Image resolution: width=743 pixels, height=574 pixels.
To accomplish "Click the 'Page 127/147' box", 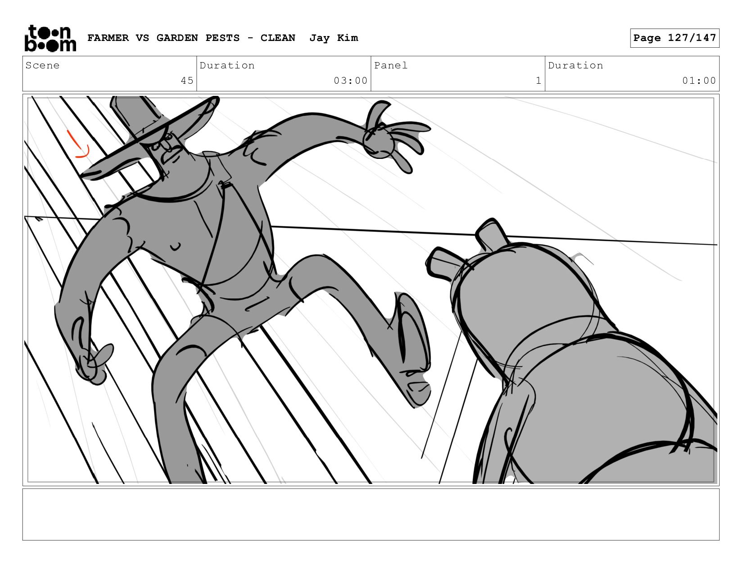I will tap(675, 38).
